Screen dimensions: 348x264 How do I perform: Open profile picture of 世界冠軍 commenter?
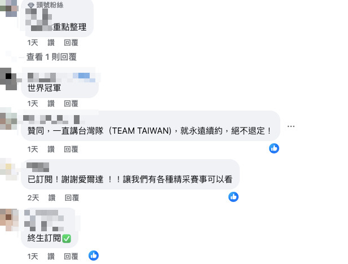(8, 79)
